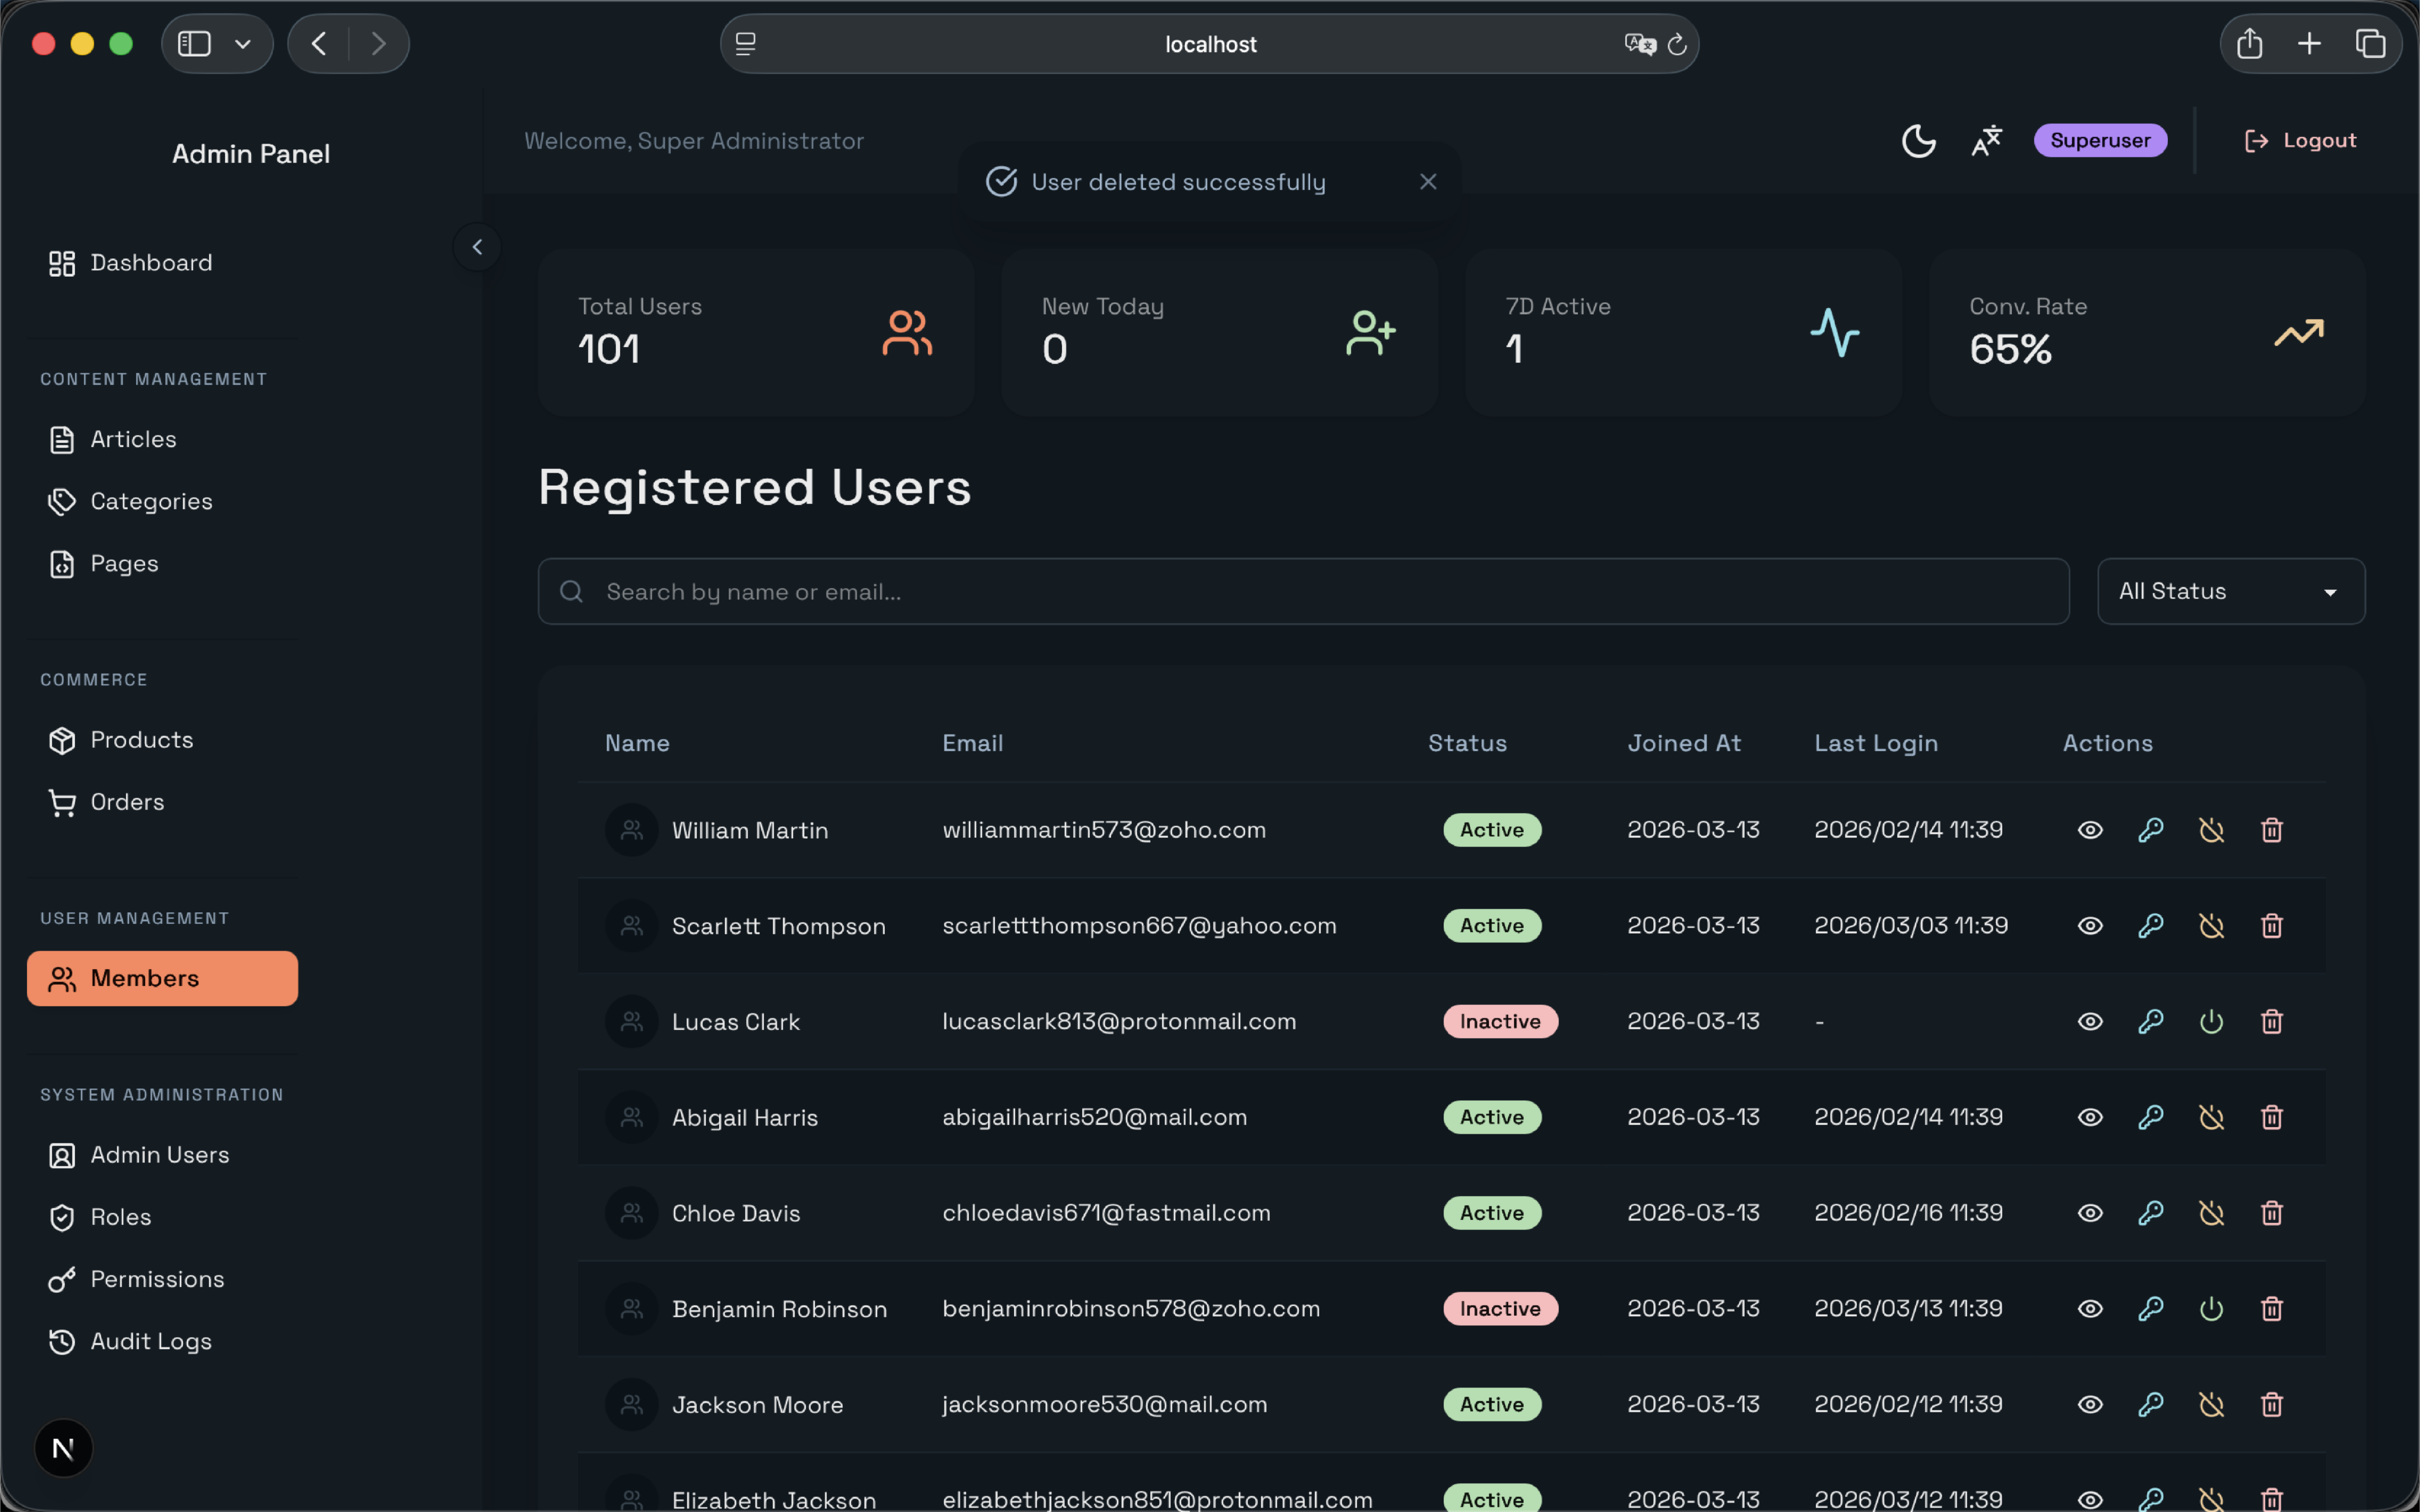View details for Lucas Clark

point(2090,1022)
